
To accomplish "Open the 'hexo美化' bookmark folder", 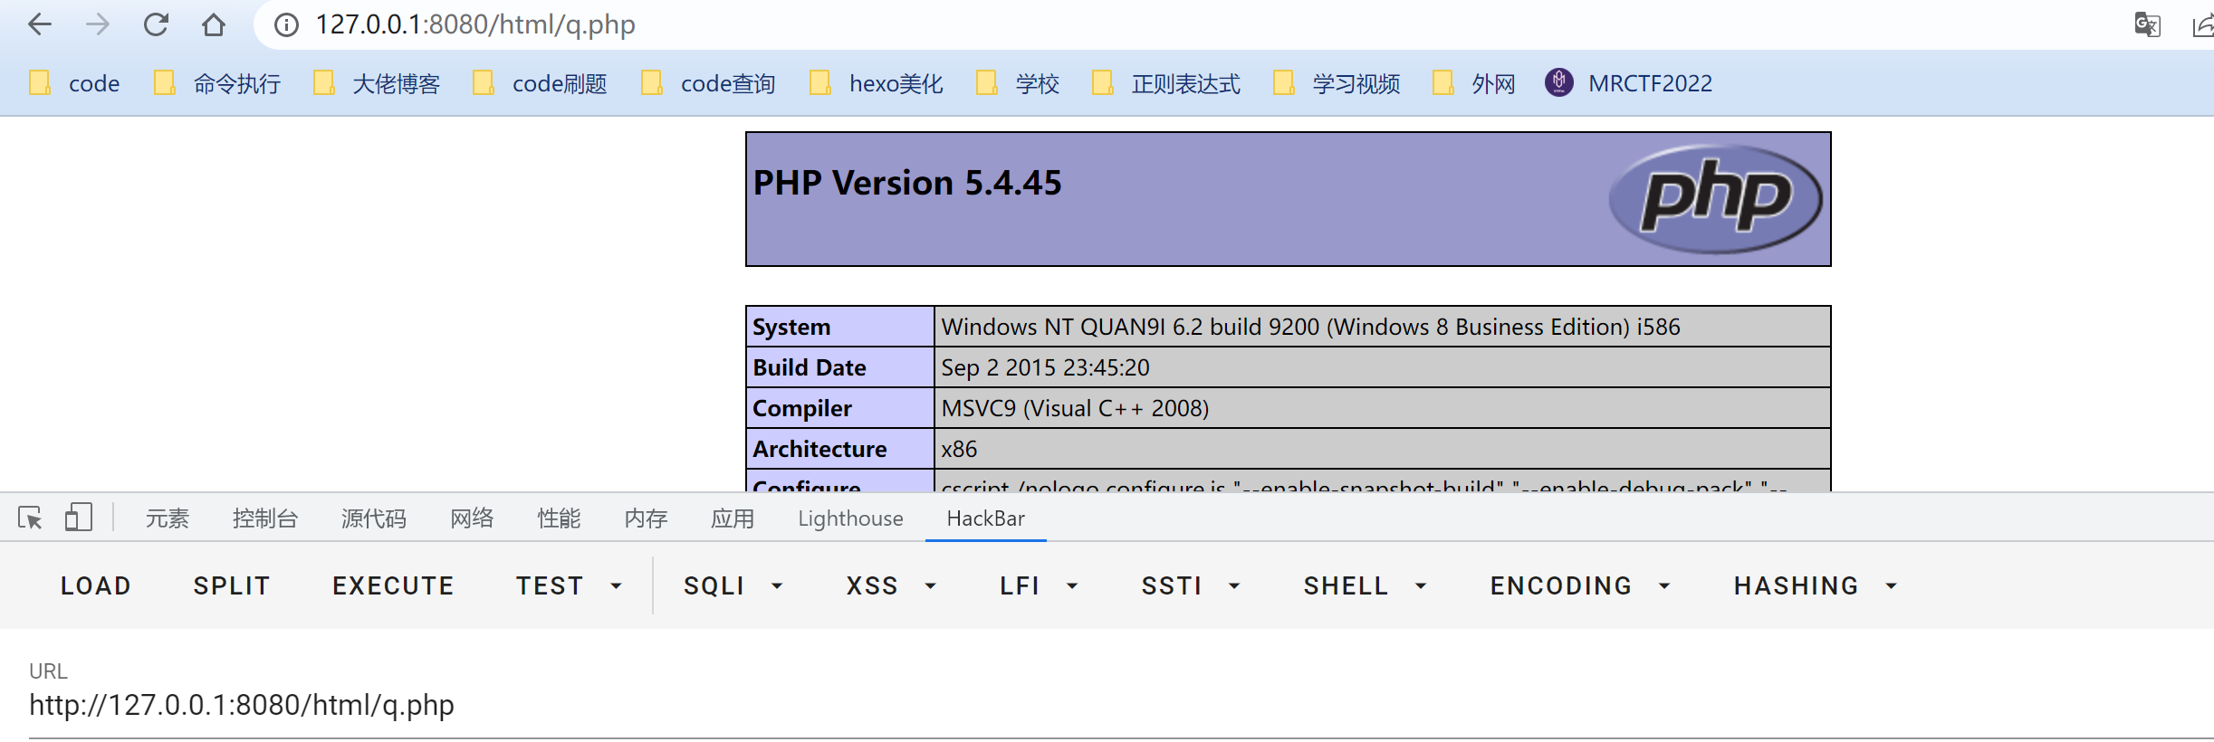I will pyautogui.click(x=876, y=83).
